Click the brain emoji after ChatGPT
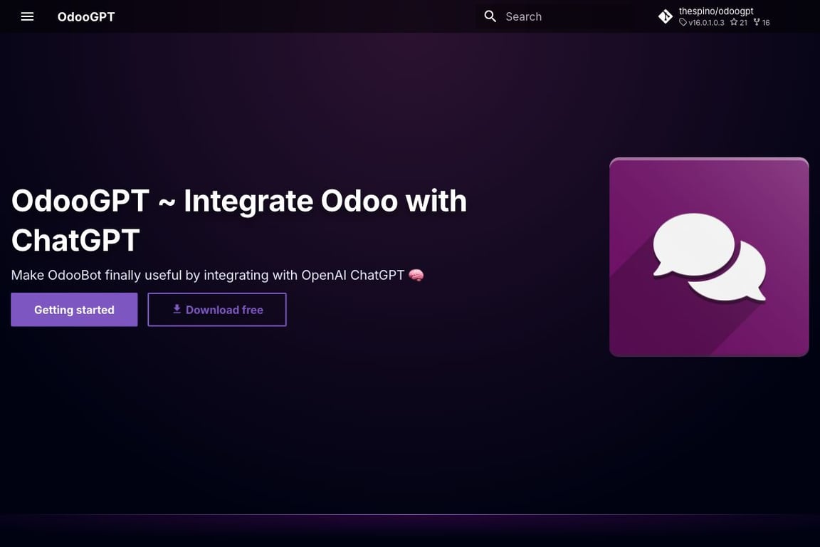This screenshot has width=820, height=547. pos(416,275)
